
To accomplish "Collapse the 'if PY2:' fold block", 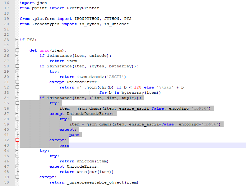I will pyautogui.click(x=17, y=40).
